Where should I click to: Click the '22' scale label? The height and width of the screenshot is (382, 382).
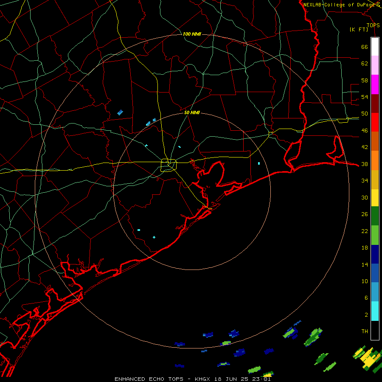(x=365, y=231)
